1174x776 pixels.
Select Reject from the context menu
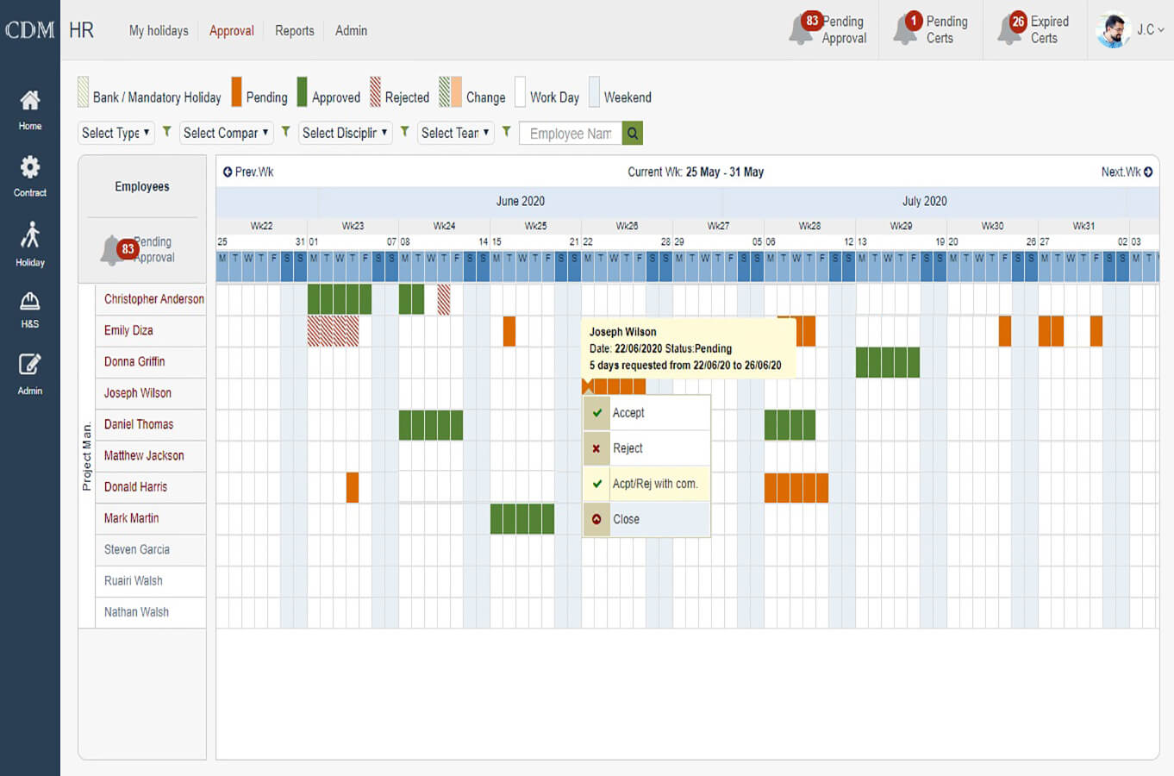click(x=628, y=448)
